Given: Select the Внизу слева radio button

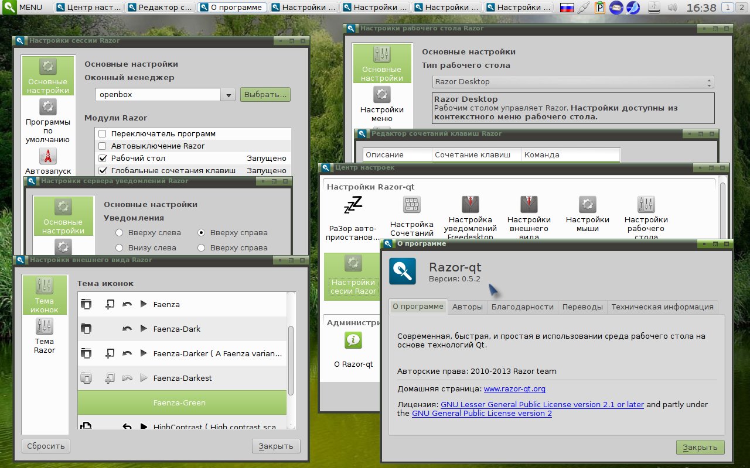Looking at the screenshot, I should point(120,247).
